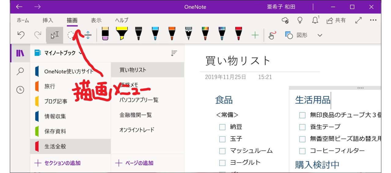Open recent notes clock icon

click(20, 90)
